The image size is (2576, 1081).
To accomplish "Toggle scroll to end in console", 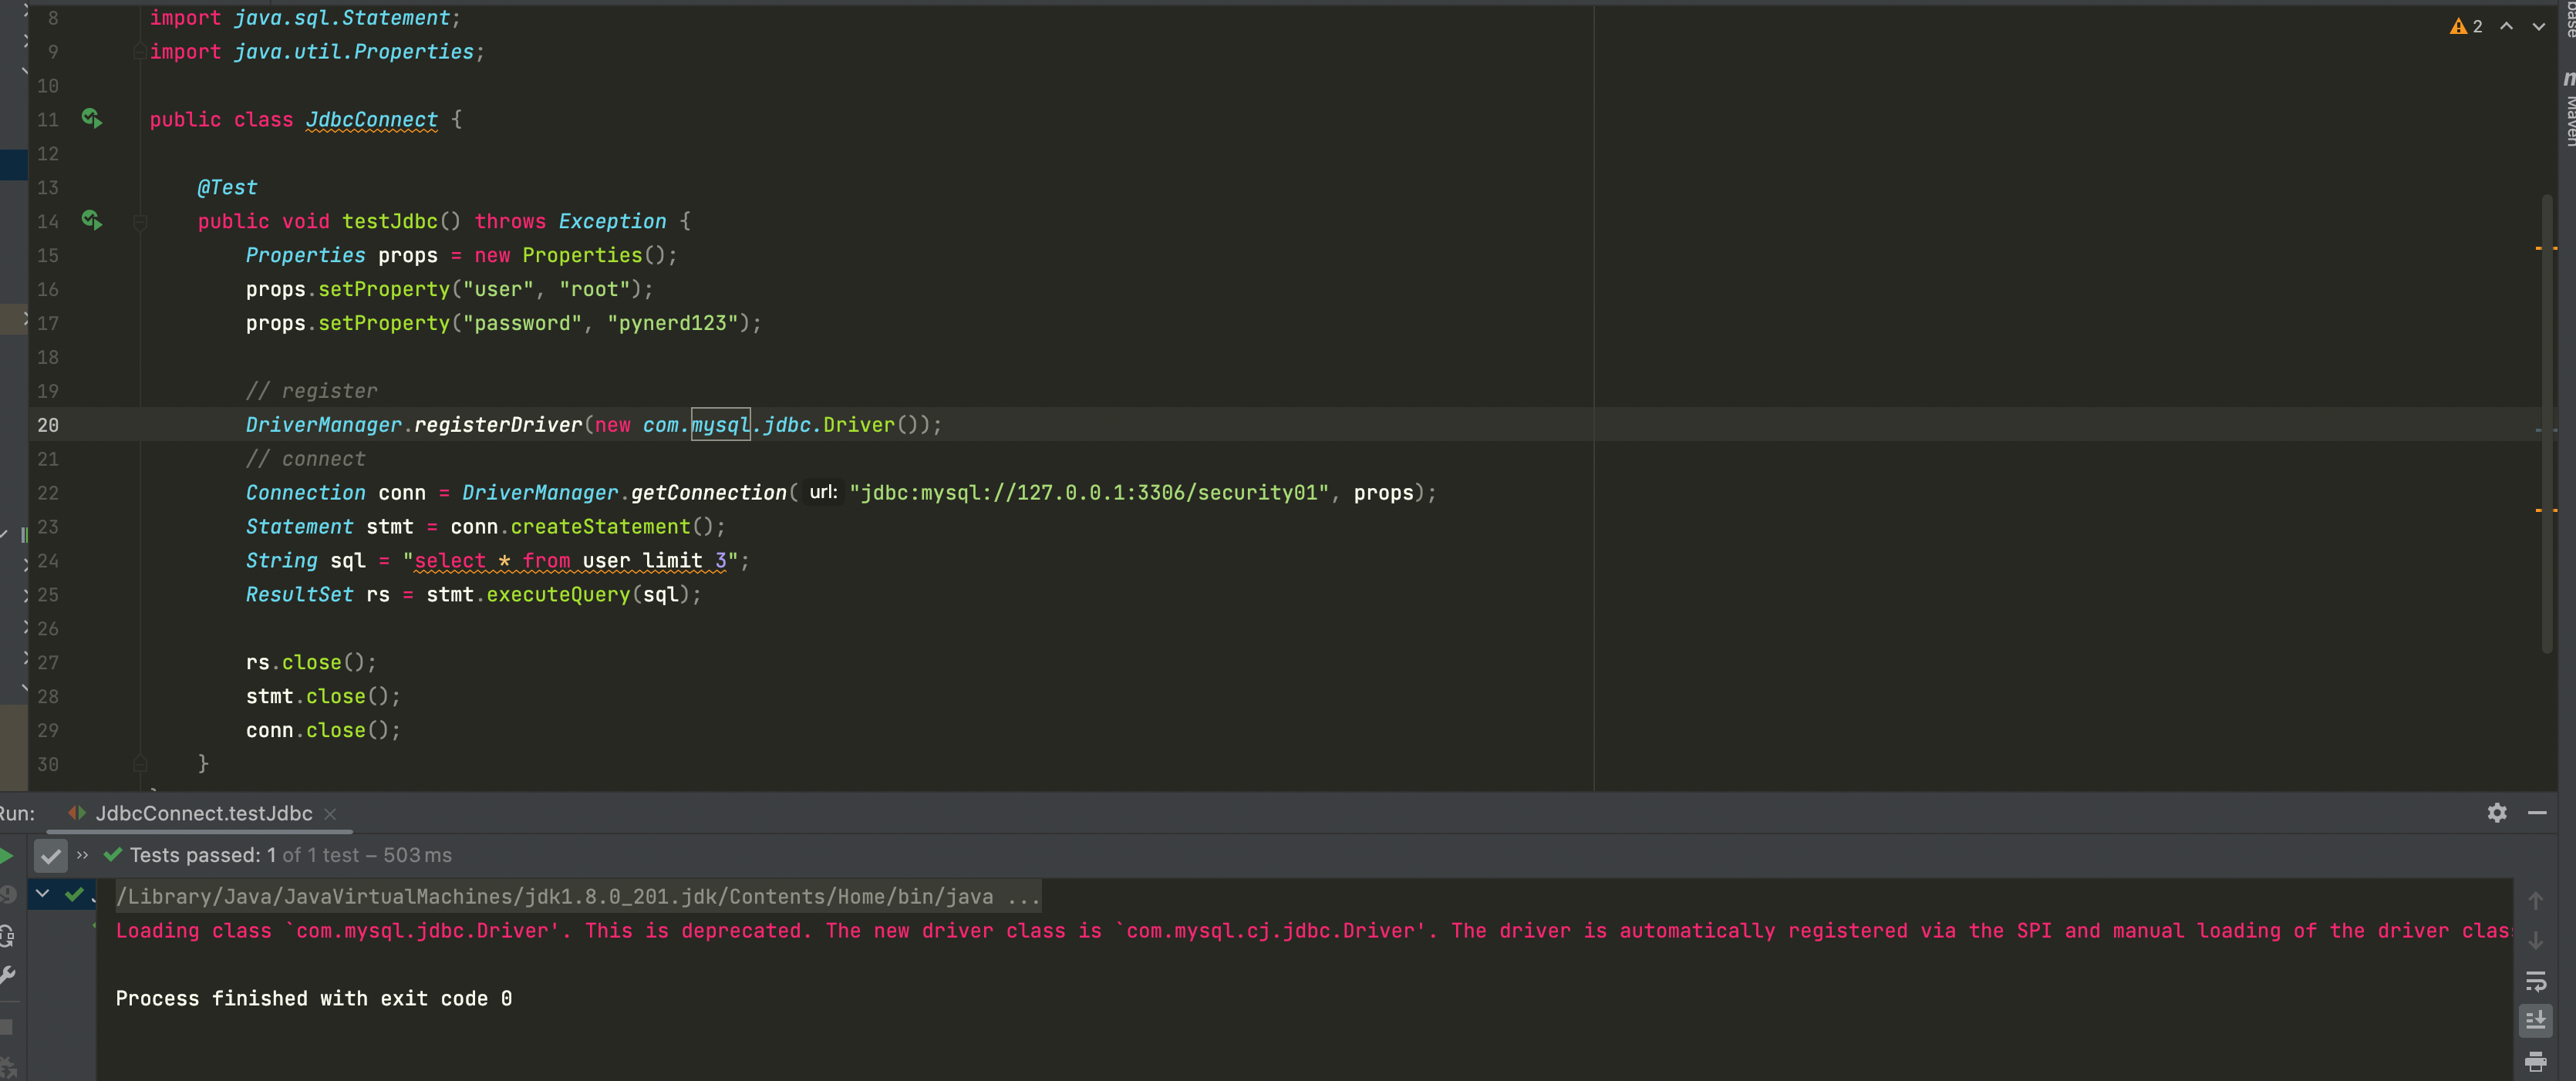I will click(2536, 1020).
